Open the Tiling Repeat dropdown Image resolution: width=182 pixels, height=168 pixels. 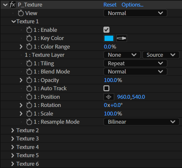tap(135, 63)
